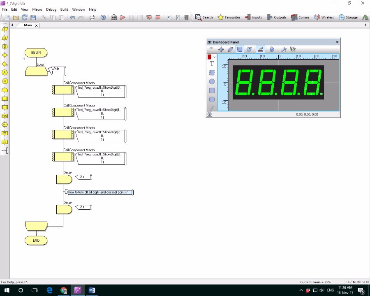370x296 pixels.
Task: Add an Input icon from the left sidebar
Action: (x=5, y=29)
